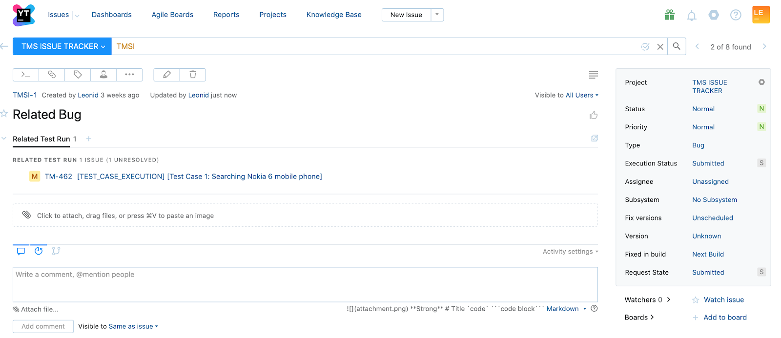
Task: Click the thumbs up vote icon
Action: pos(594,115)
